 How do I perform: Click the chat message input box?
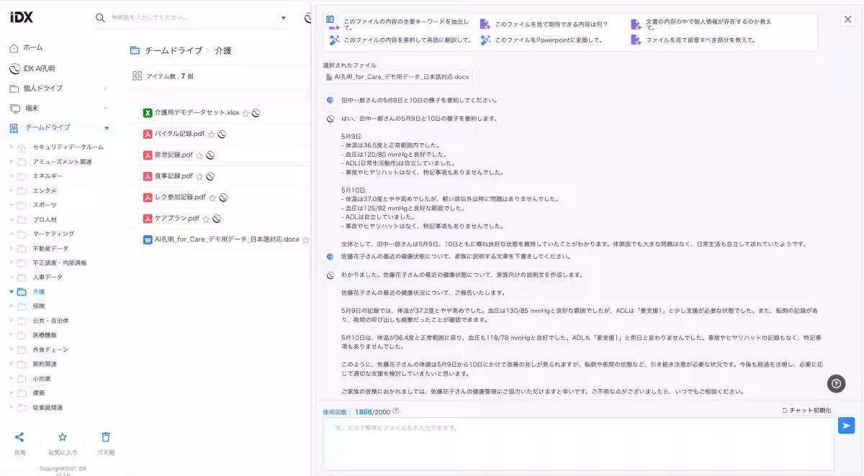point(578,444)
